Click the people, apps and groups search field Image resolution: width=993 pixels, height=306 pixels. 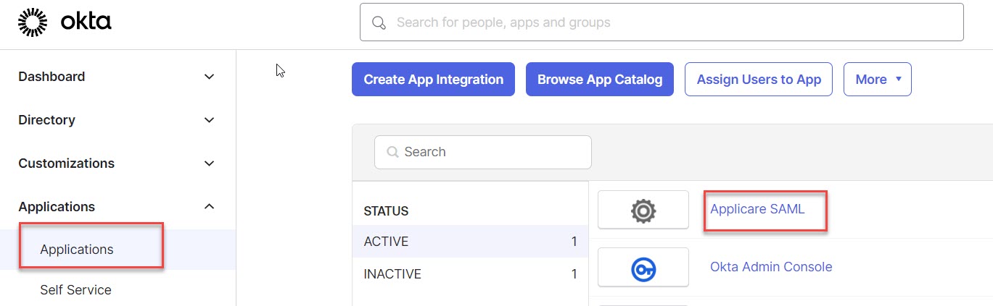(675, 22)
